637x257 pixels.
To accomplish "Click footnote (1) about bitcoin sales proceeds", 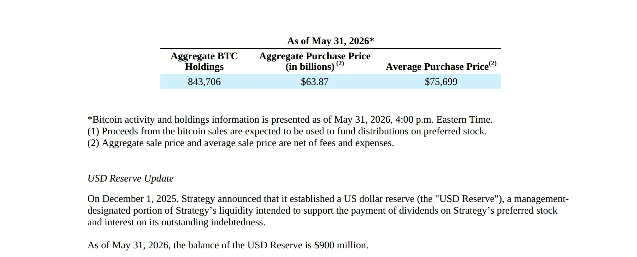I will pos(287,131).
